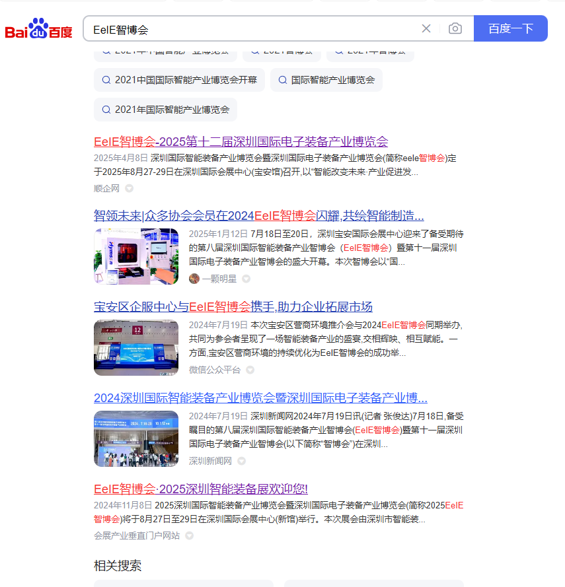This screenshot has height=587, width=565.
Task: Click the date text 2025年4月8日
Action: [x=121, y=158]
